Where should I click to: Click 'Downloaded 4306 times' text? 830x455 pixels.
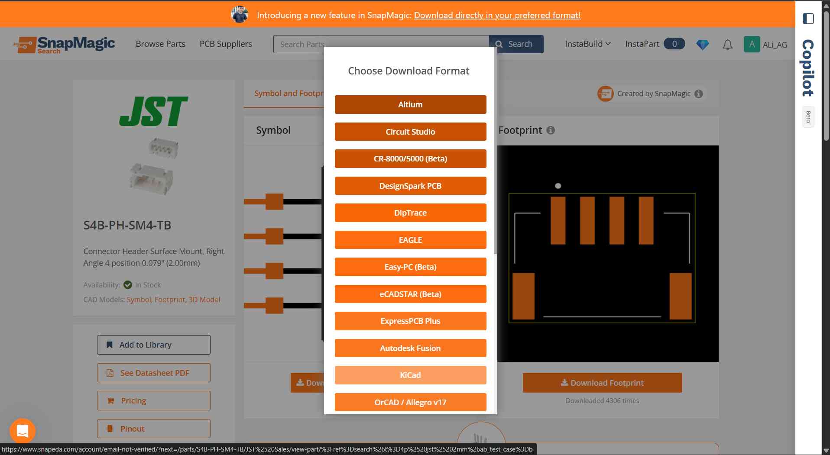[x=602, y=401]
